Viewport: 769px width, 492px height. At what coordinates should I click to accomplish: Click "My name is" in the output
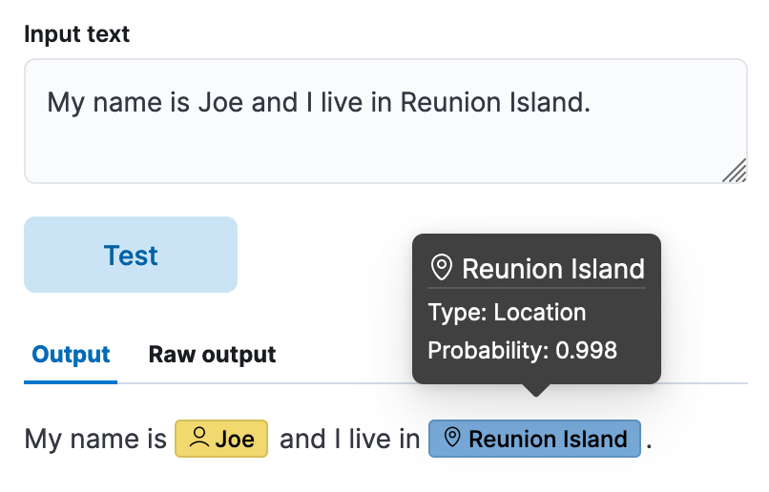pos(95,439)
